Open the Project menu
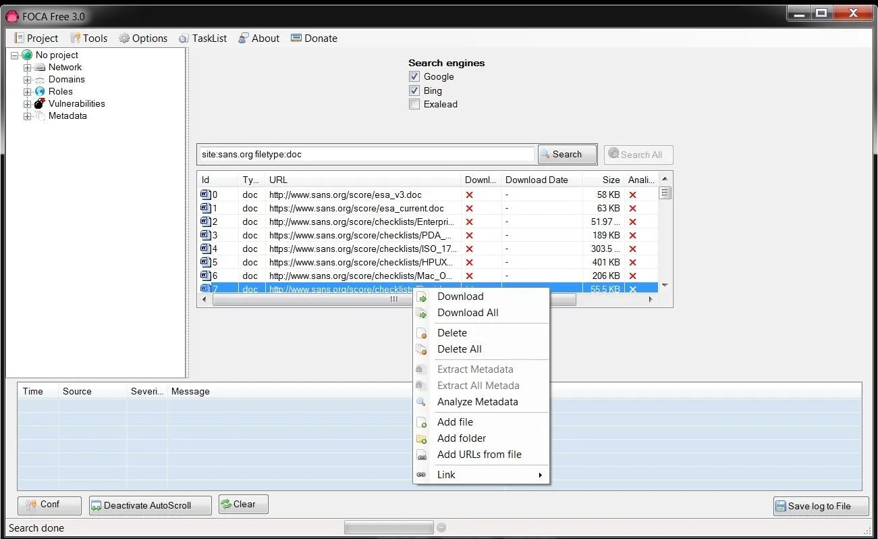This screenshot has height=539, width=878. [x=36, y=38]
